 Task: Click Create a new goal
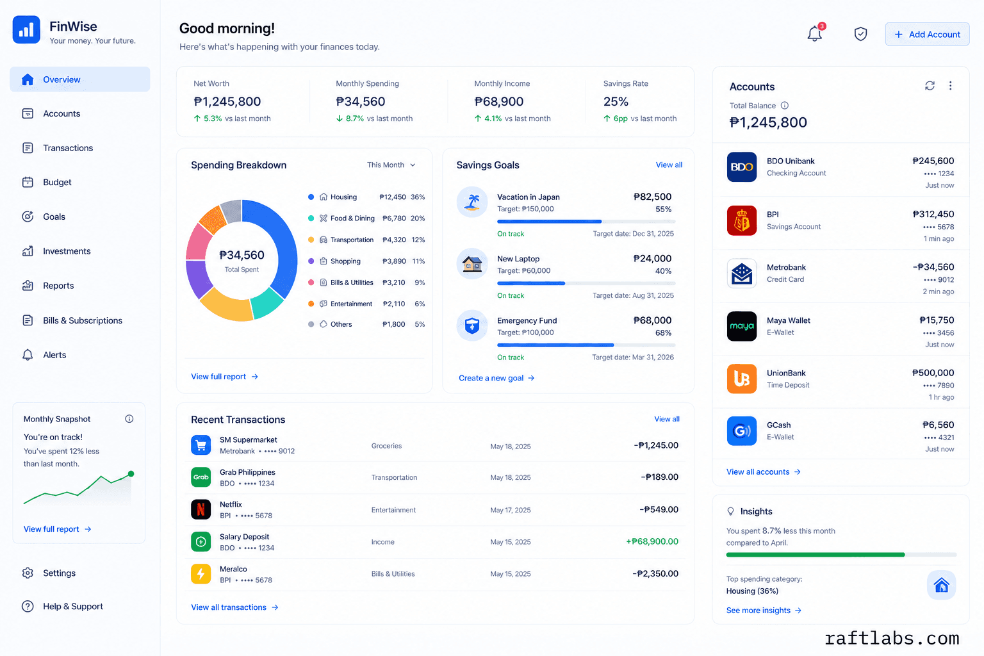click(x=496, y=378)
